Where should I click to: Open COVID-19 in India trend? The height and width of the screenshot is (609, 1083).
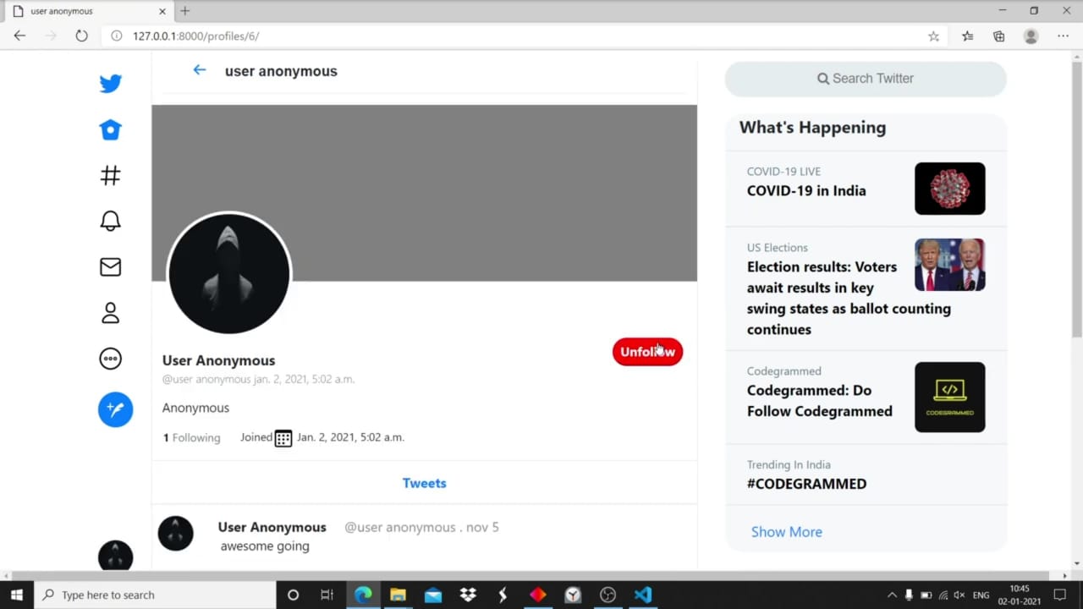[x=866, y=188]
